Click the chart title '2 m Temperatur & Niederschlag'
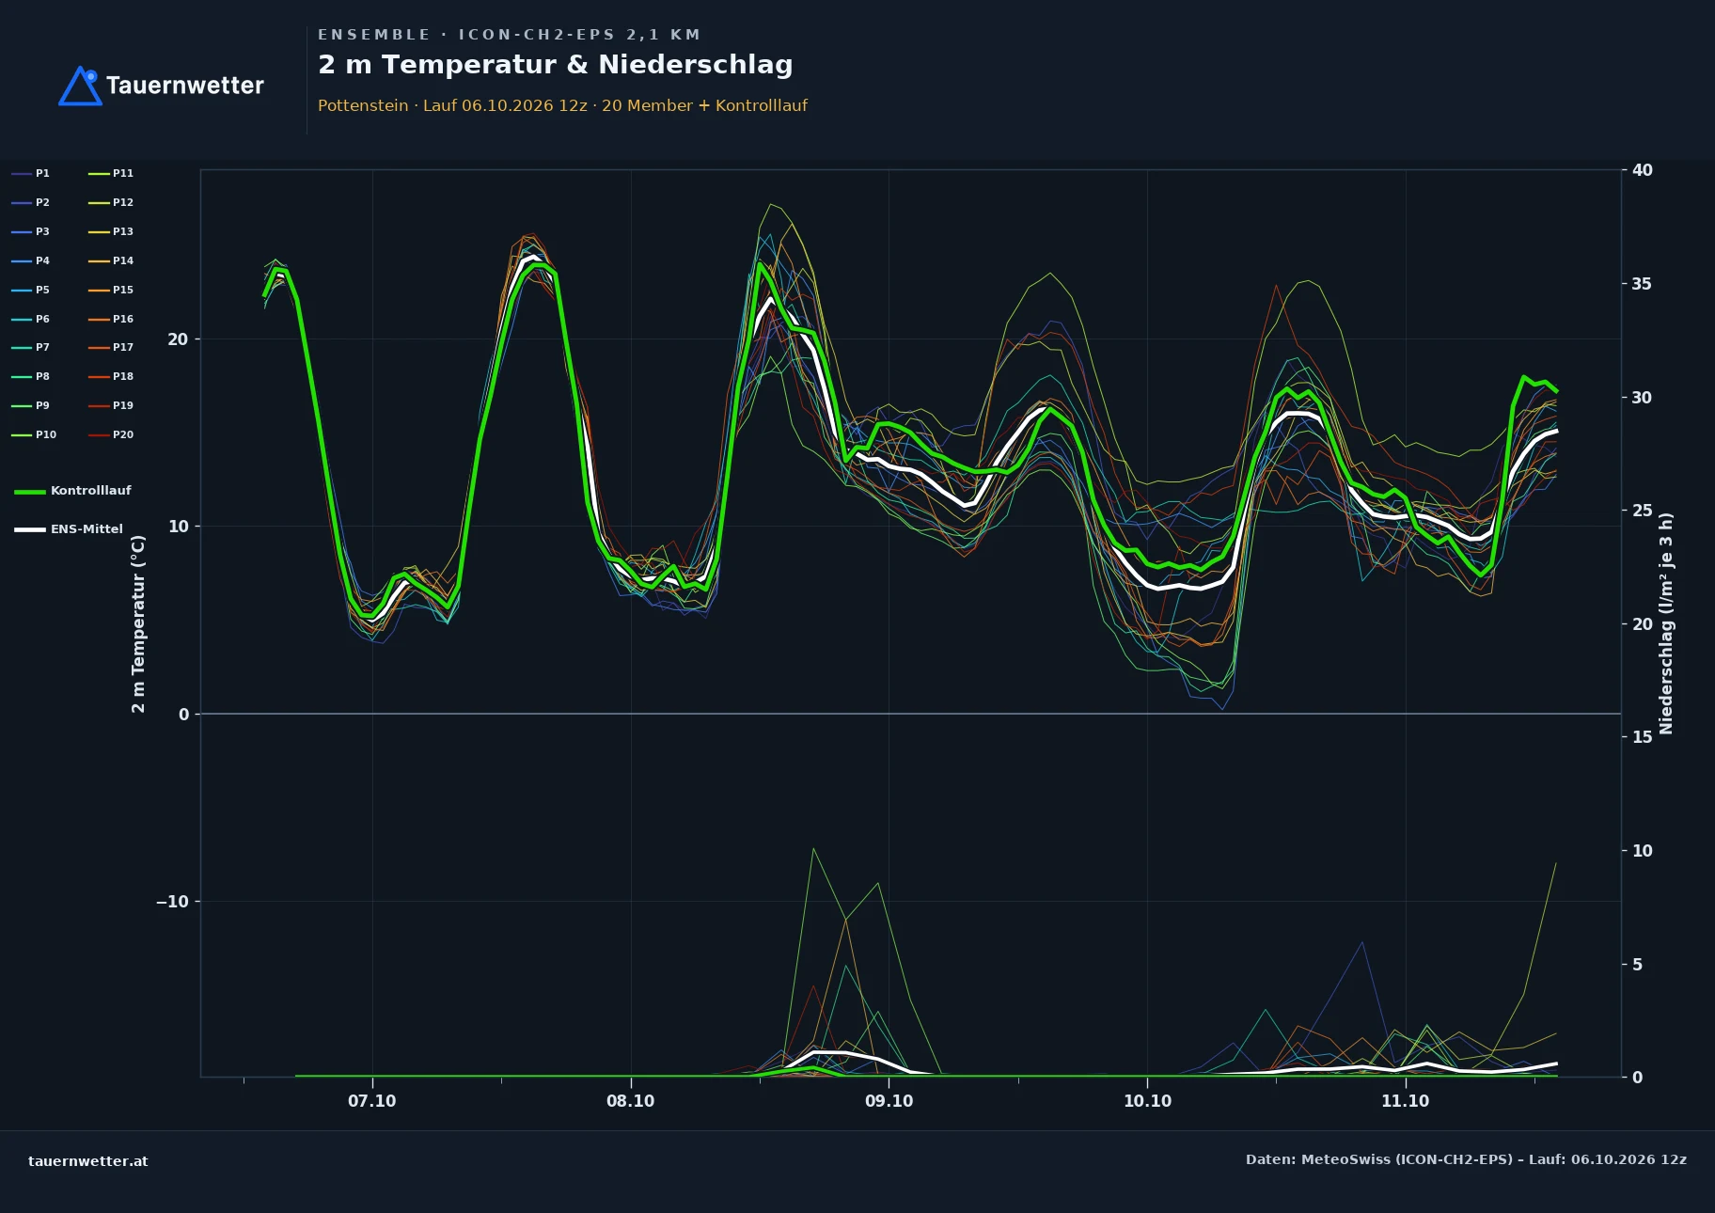The image size is (1715, 1213). (x=556, y=65)
